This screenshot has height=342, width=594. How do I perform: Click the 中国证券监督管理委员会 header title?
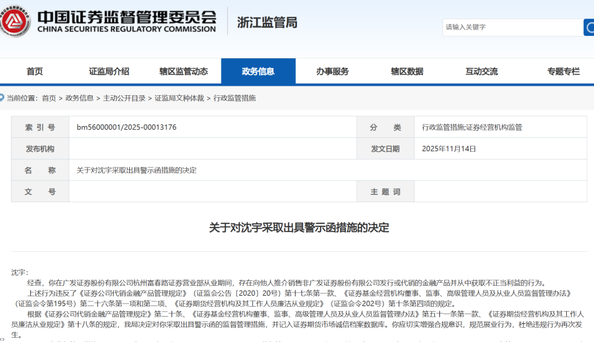(x=127, y=17)
